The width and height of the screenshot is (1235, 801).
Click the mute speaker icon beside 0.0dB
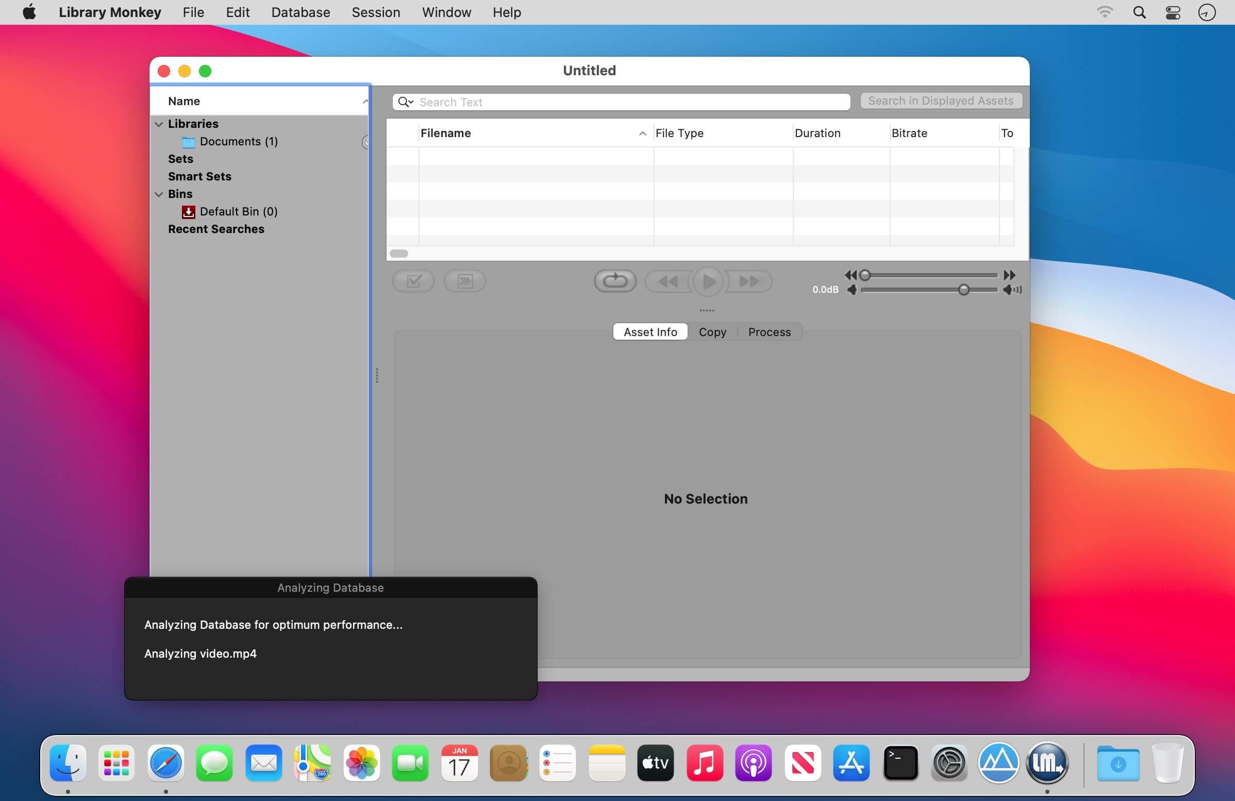tap(852, 290)
